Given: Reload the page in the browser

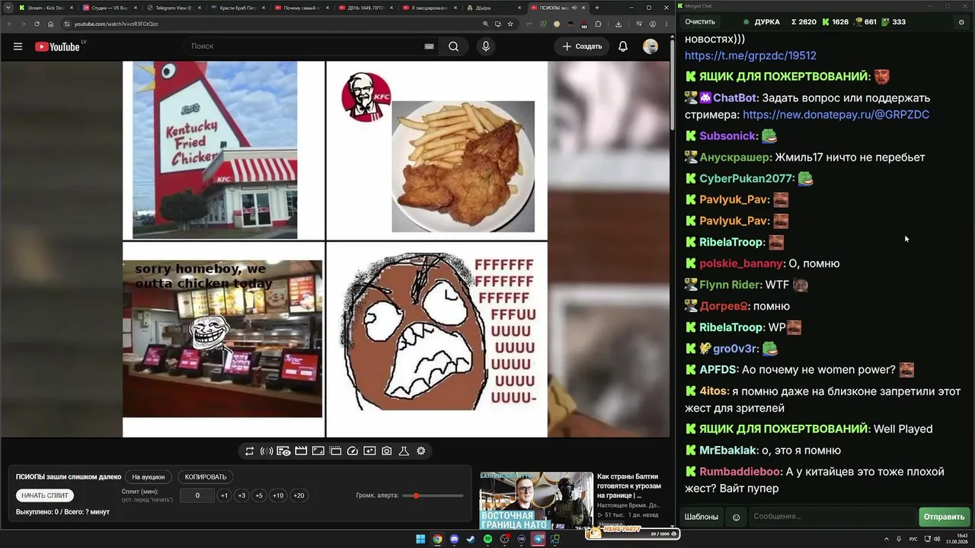Looking at the screenshot, I should pyautogui.click(x=37, y=24).
